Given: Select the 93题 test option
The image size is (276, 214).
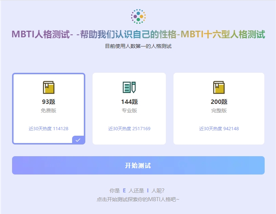Looking at the screenshot, I should (x=48, y=102).
